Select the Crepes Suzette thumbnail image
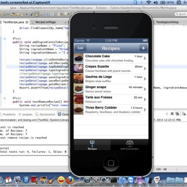The height and width of the screenshot is (187, 187). [x=79, y=69]
